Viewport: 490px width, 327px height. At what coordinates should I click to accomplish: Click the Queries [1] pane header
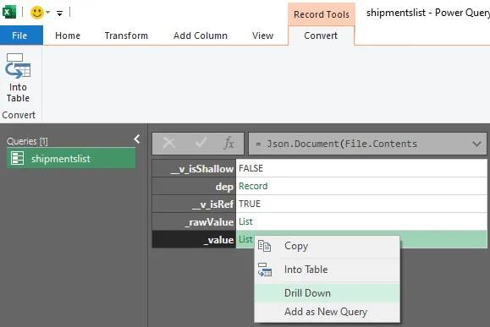pyautogui.click(x=27, y=141)
